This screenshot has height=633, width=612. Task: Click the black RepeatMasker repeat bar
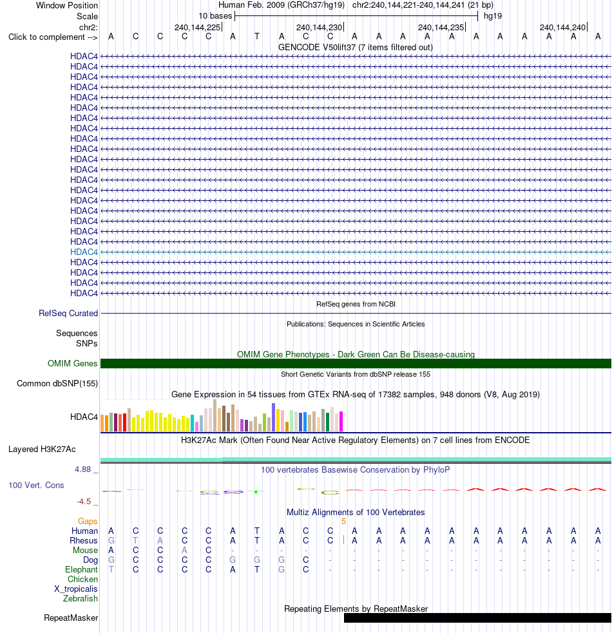pos(477,618)
